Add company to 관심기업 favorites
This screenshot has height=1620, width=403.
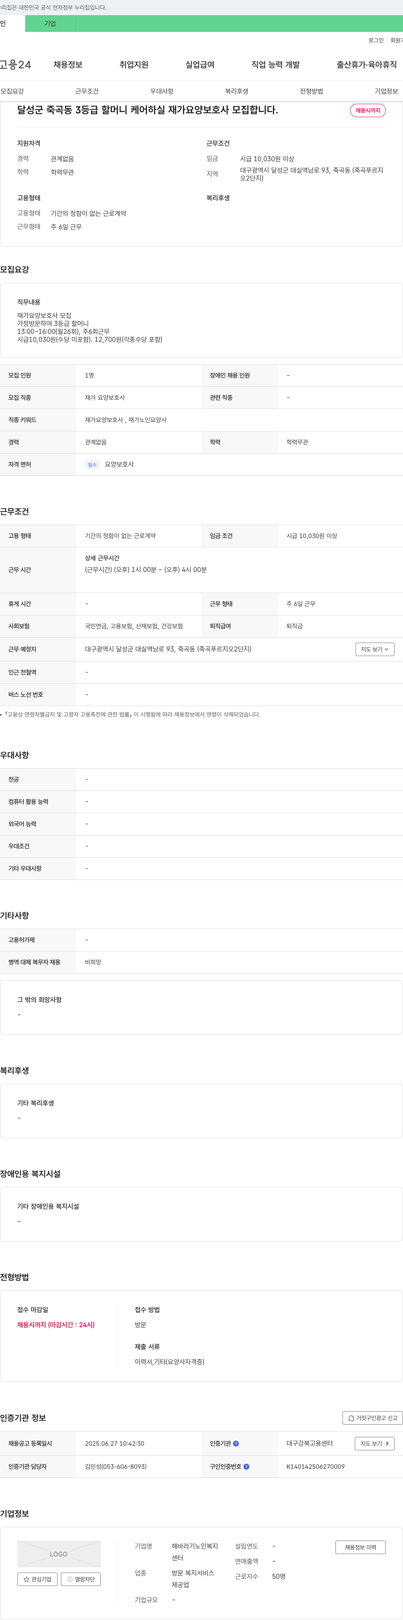pos(37,1579)
